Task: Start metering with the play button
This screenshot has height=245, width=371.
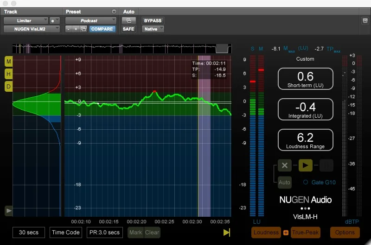Action: (x=305, y=165)
